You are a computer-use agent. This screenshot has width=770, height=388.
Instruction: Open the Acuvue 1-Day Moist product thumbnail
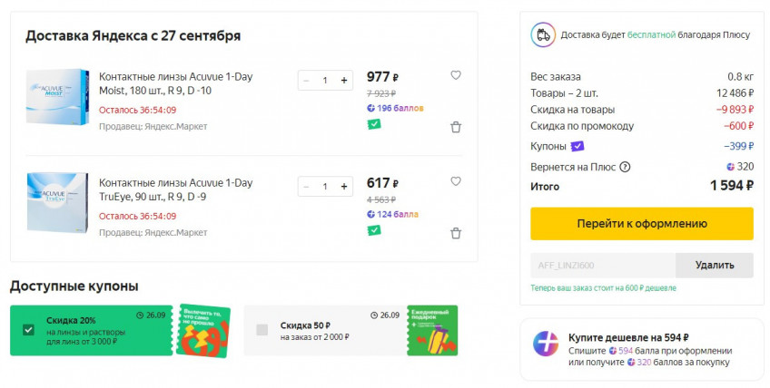[57, 96]
